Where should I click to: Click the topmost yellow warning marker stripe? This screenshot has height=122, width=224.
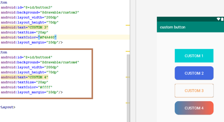coord(128,26)
